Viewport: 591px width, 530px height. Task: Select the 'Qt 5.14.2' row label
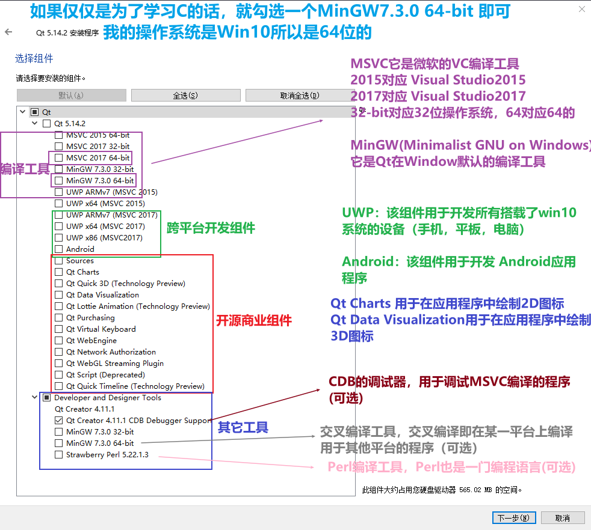[70, 123]
